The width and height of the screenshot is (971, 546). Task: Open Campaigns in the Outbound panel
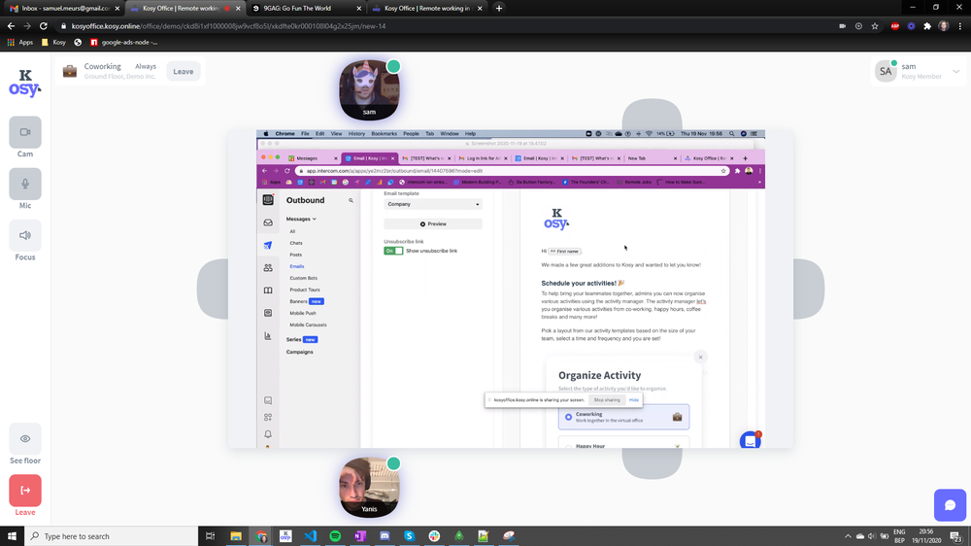point(300,352)
